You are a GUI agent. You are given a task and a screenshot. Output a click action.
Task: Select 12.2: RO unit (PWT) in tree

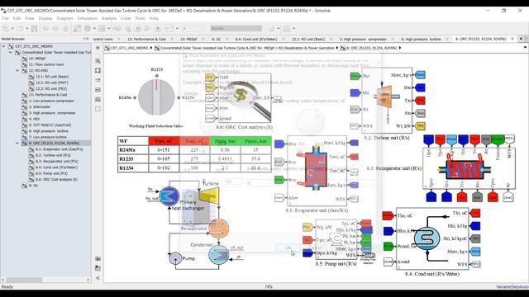51,82
